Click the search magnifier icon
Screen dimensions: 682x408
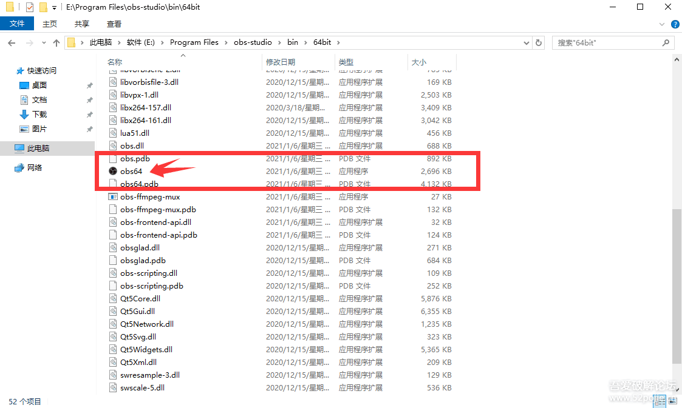pos(666,42)
